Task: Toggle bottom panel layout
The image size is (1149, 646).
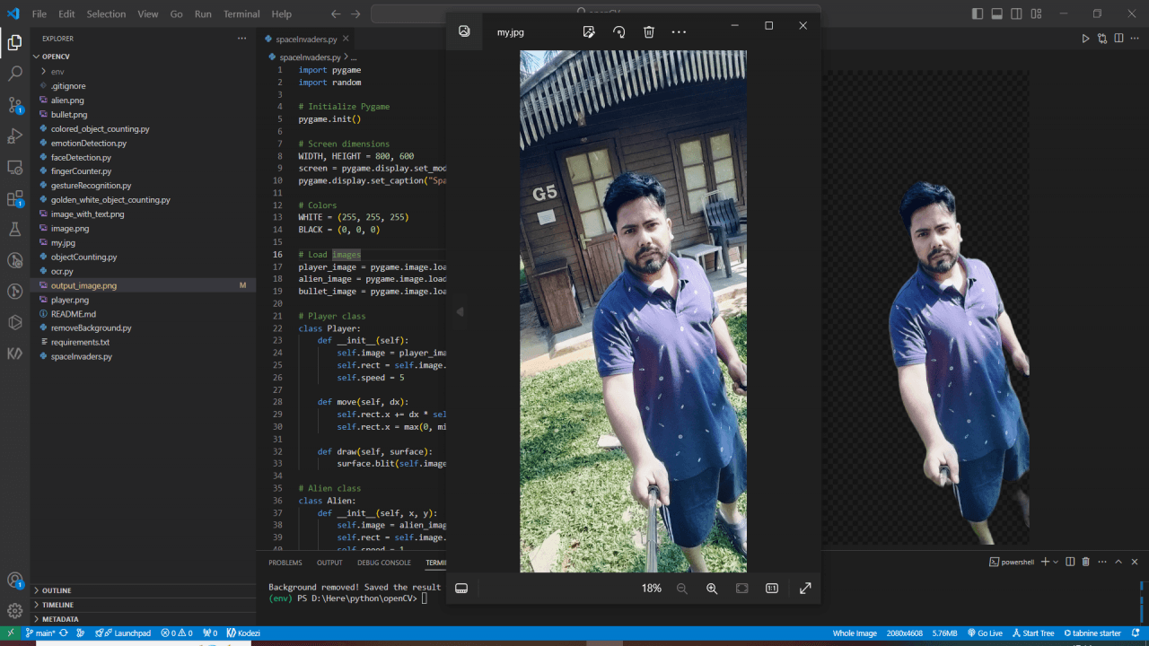Action: point(997,13)
